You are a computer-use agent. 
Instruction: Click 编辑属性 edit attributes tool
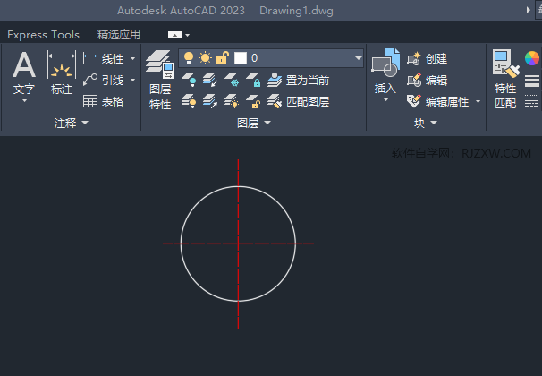[438, 101]
